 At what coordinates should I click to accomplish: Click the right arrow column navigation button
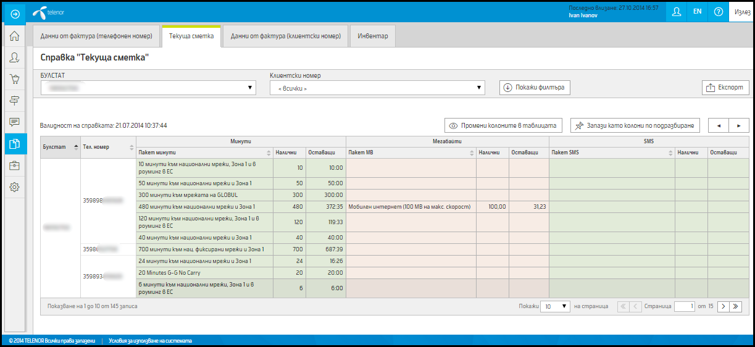click(739, 126)
